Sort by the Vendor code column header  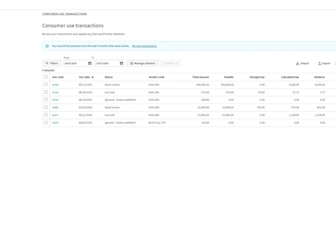point(156,77)
